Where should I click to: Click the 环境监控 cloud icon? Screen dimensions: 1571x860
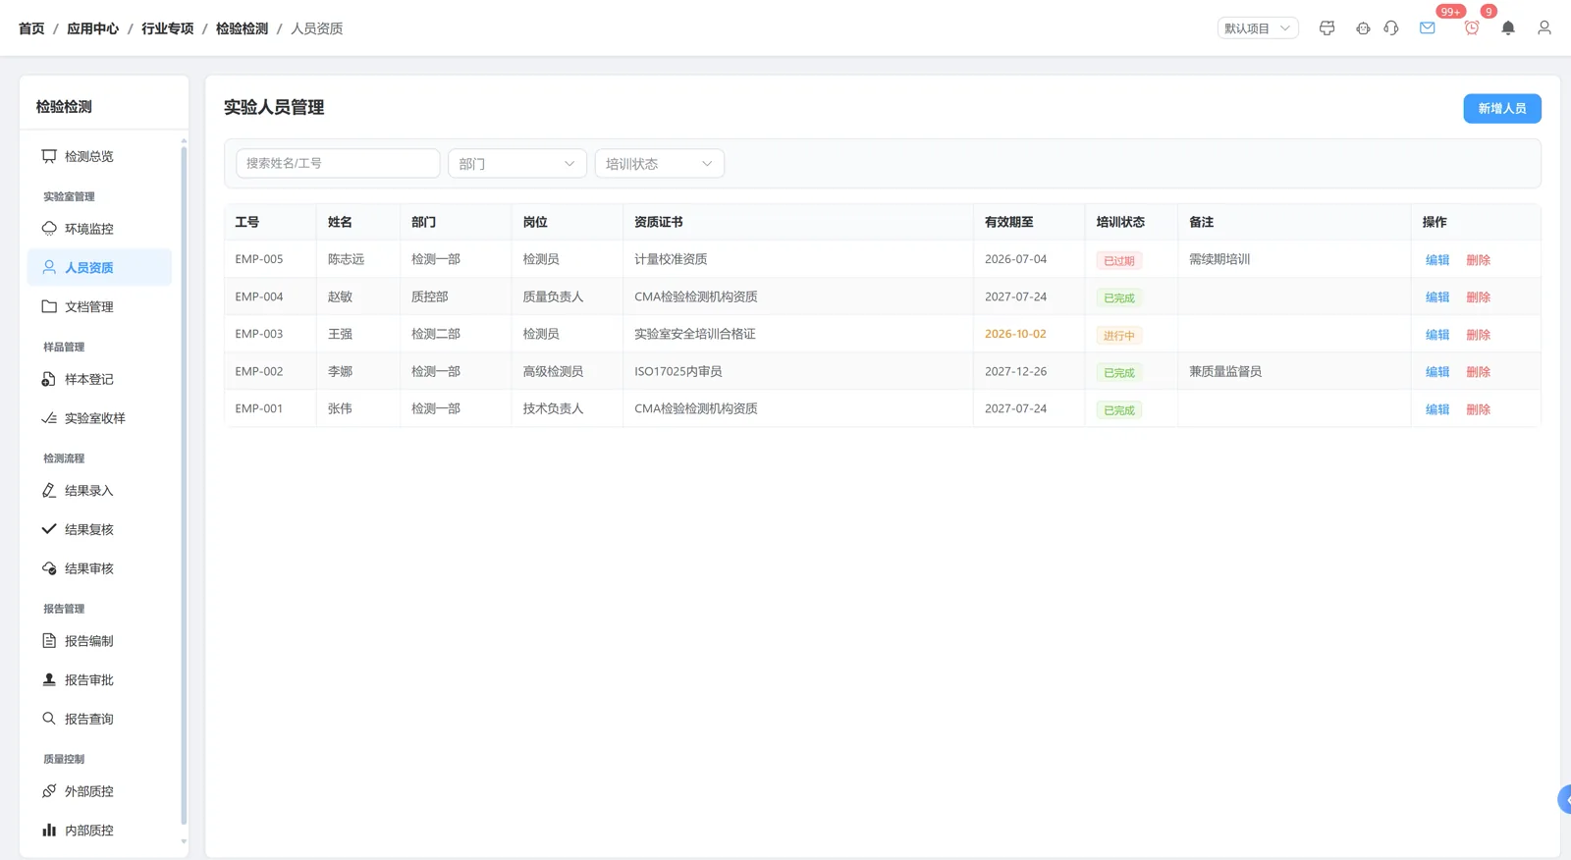pos(49,229)
